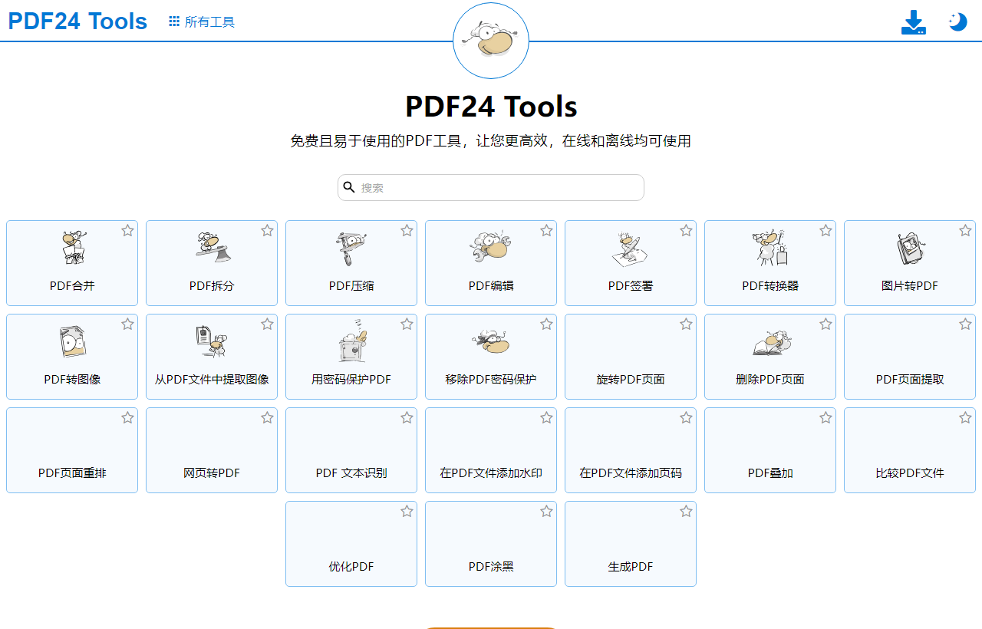Open the PDF叠加 tool
This screenshot has width=982, height=629.
click(770, 450)
